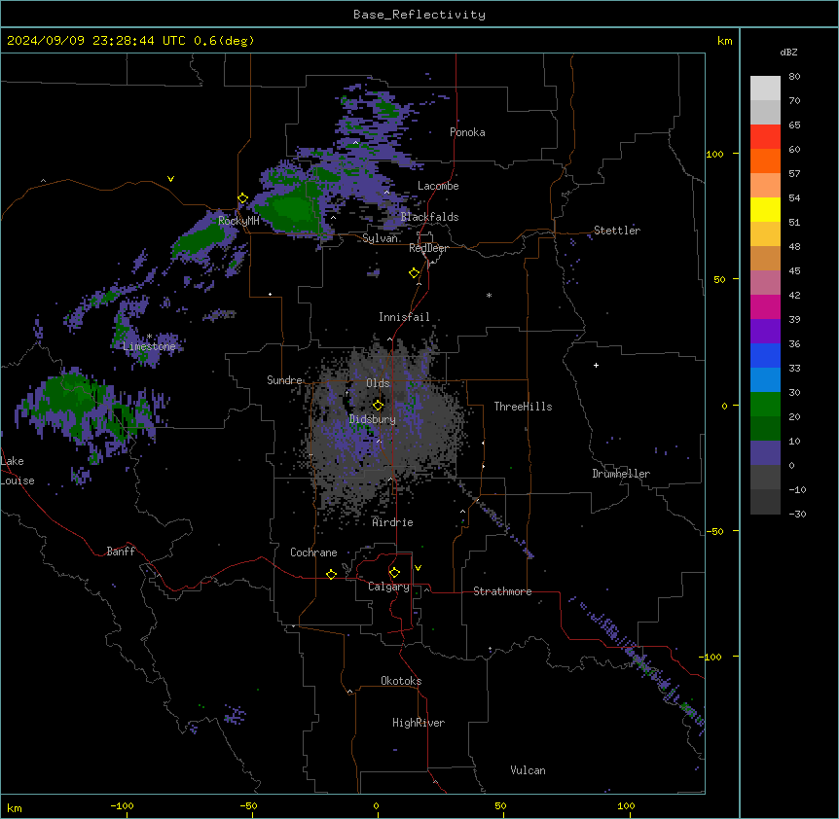Click the Drumheller label
The height and width of the screenshot is (819, 839).
[621, 474]
